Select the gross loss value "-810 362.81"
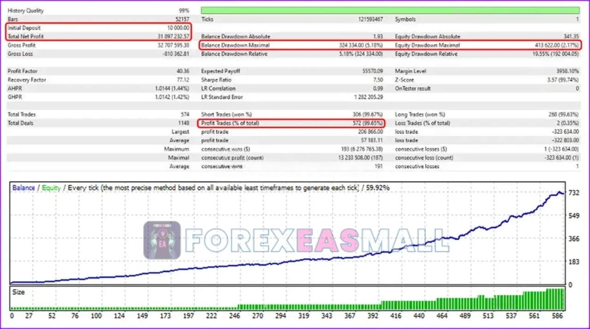Image resolution: width=590 pixels, height=329 pixels. tap(176, 54)
